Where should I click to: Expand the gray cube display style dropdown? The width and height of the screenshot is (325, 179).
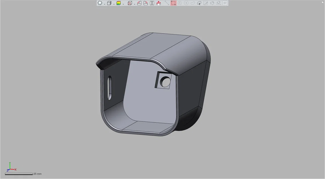click(114, 4)
